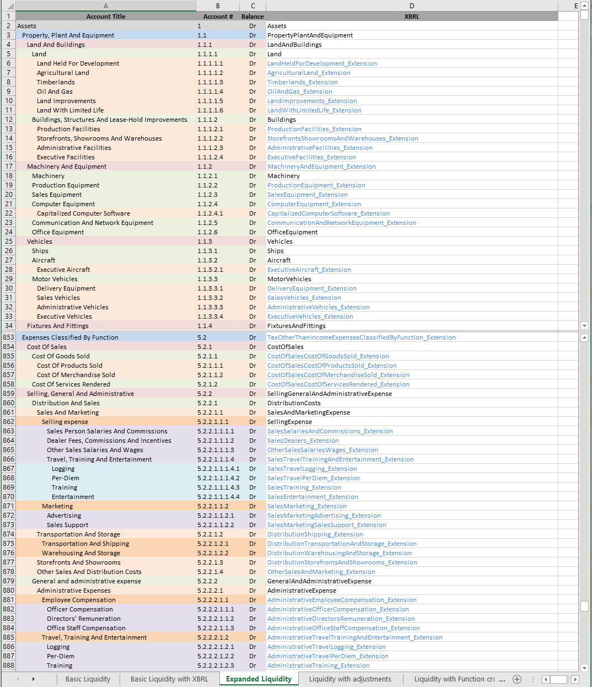592x687 pixels.
Task: Add a new sheet with the plus button
Action: tap(517, 679)
